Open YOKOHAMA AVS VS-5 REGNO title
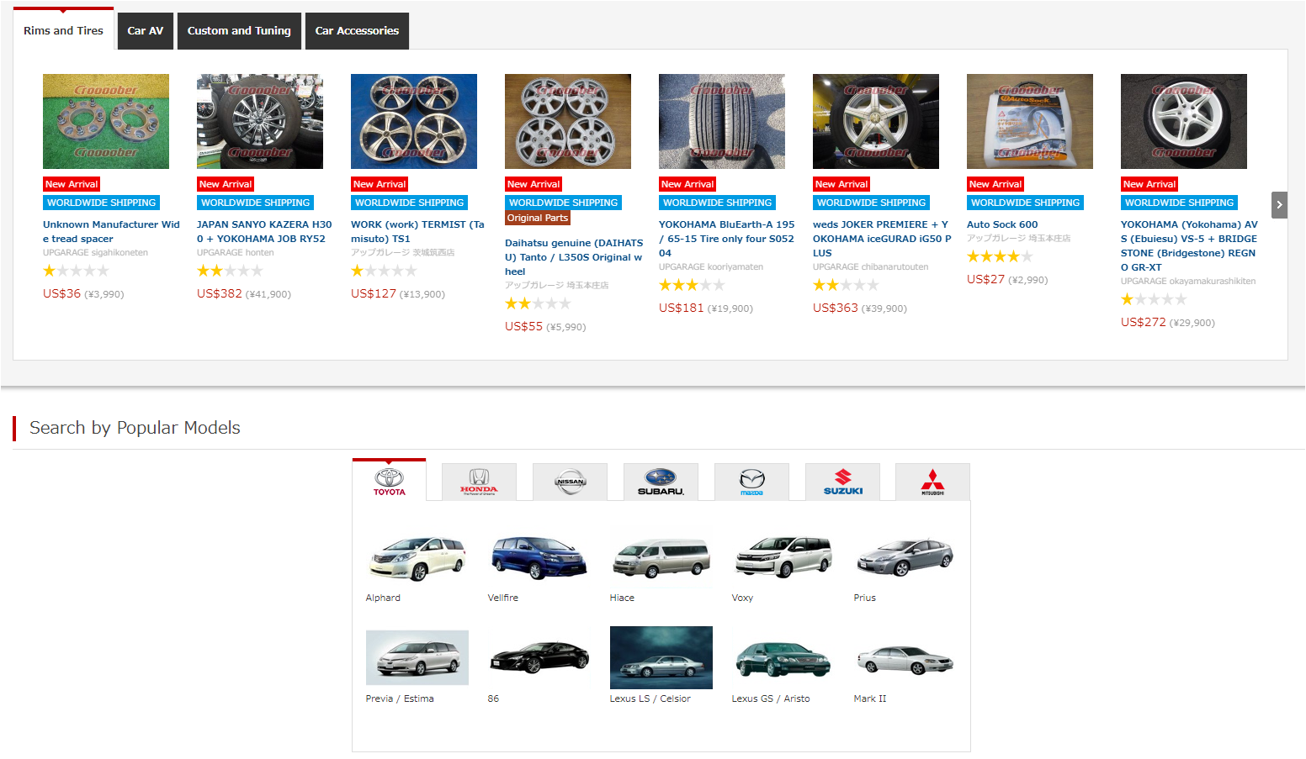 click(x=1189, y=245)
